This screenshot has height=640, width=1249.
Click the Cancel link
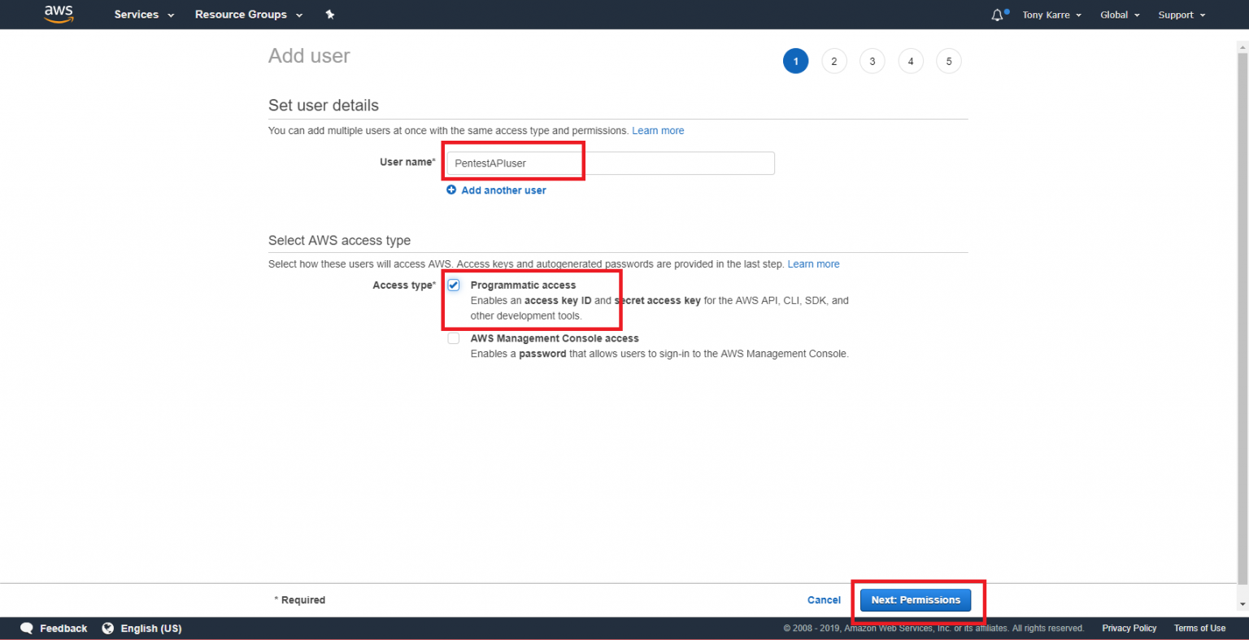[x=824, y=600]
